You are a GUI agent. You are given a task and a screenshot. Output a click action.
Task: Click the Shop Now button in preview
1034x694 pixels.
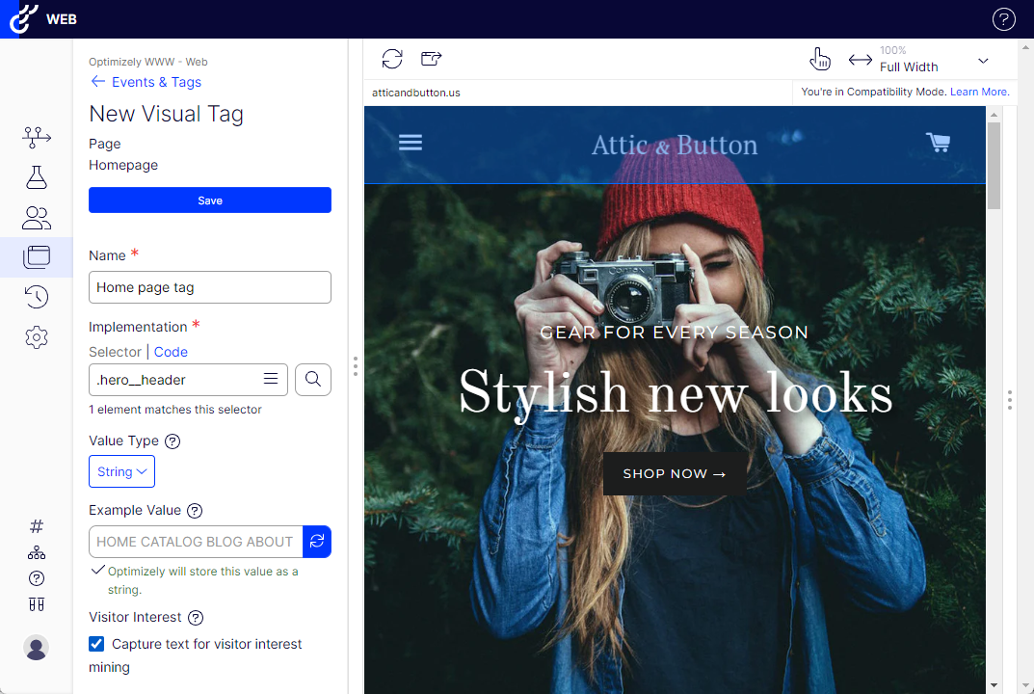(674, 474)
